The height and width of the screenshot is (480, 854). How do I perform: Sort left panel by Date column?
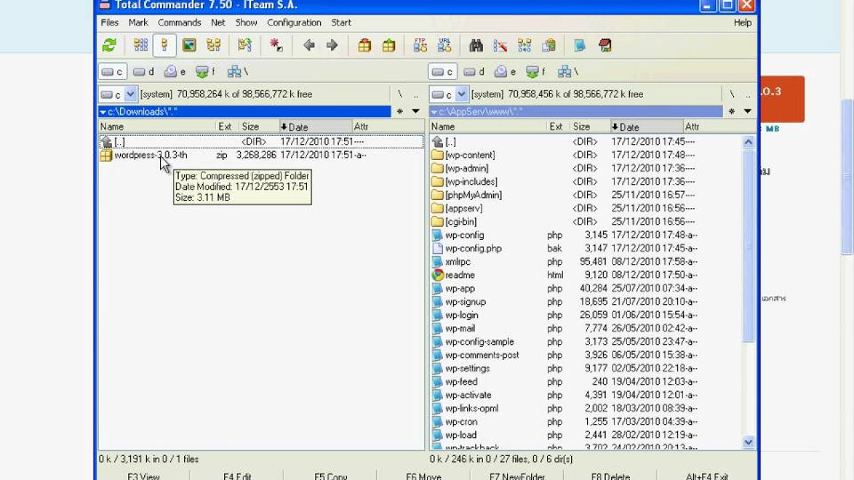pos(315,127)
